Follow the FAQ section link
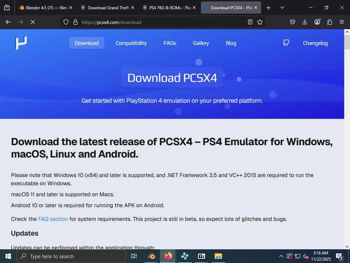Viewport: 350px width, 263px height. coord(53,219)
